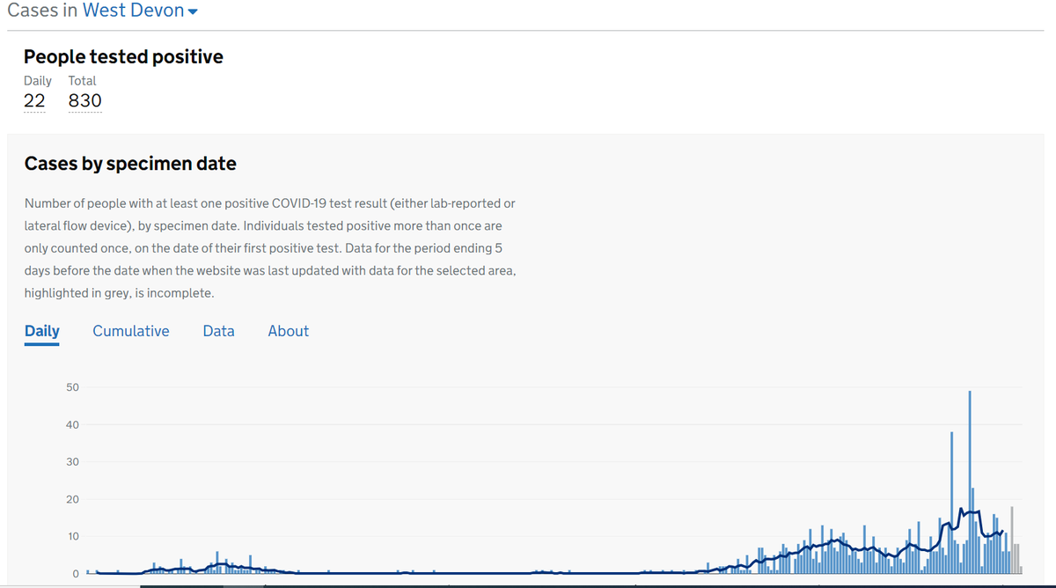
Task: Click the total count value 830
Action: [85, 101]
